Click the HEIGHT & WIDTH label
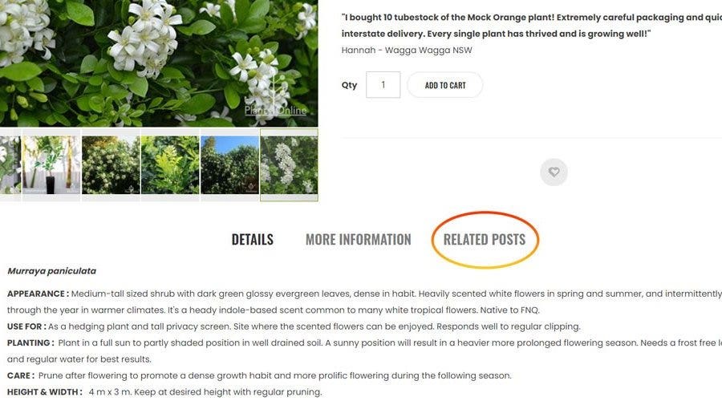 coord(45,392)
